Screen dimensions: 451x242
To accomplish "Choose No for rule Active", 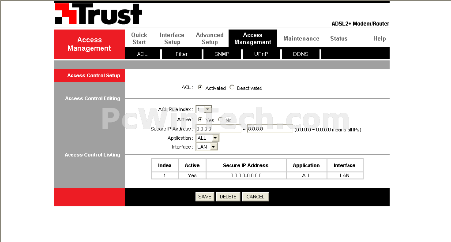I will pyautogui.click(x=220, y=119).
